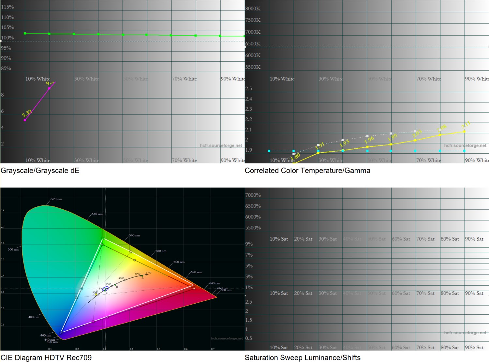Select the 115% axis label in grayscale chart
Image resolution: width=489 pixels, height=362 pixels.
point(7,7)
